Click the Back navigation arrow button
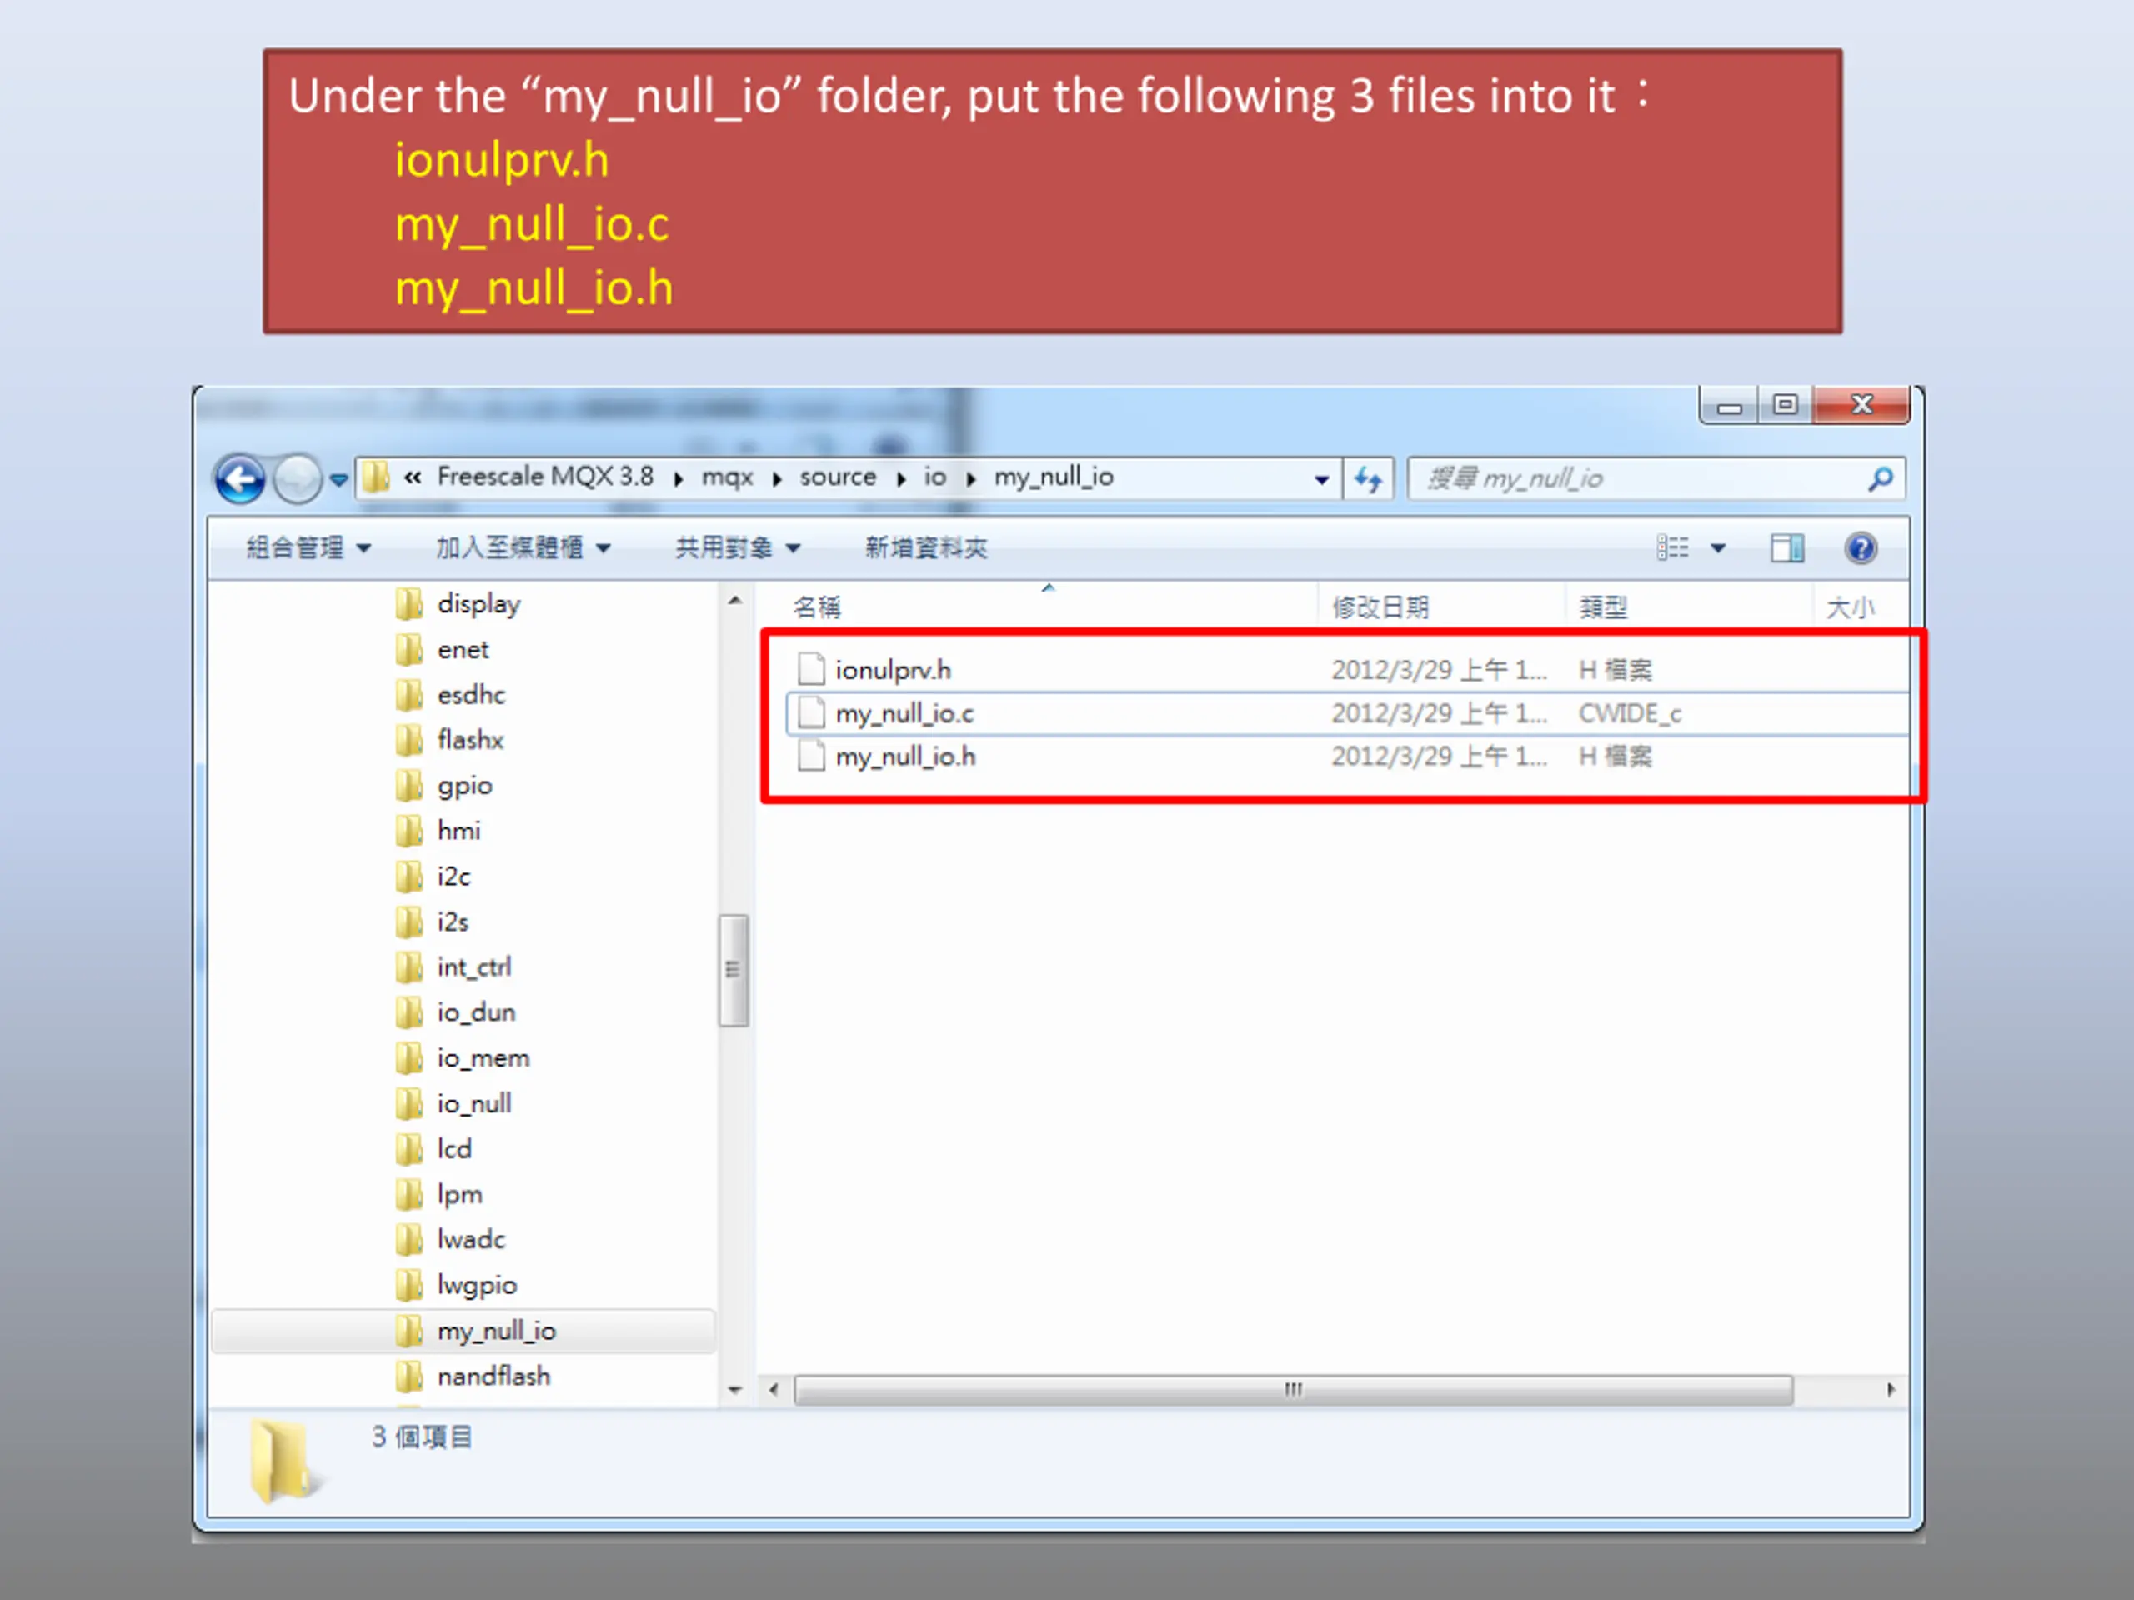This screenshot has height=1600, width=2134. click(x=239, y=479)
